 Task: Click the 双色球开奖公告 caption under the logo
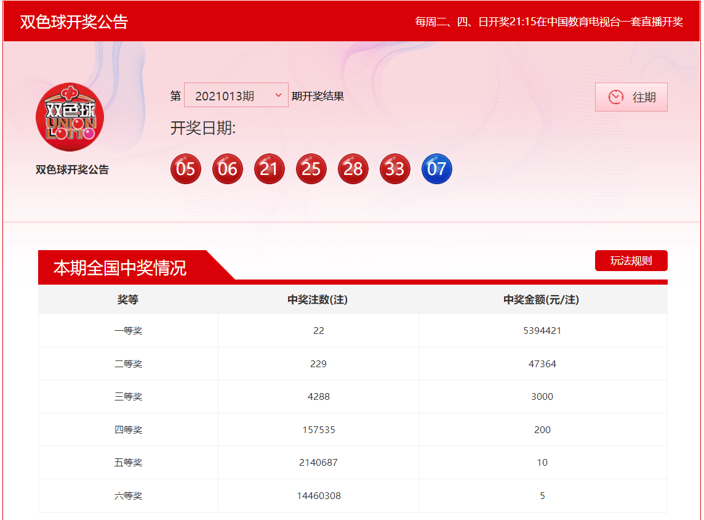click(72, 170)
